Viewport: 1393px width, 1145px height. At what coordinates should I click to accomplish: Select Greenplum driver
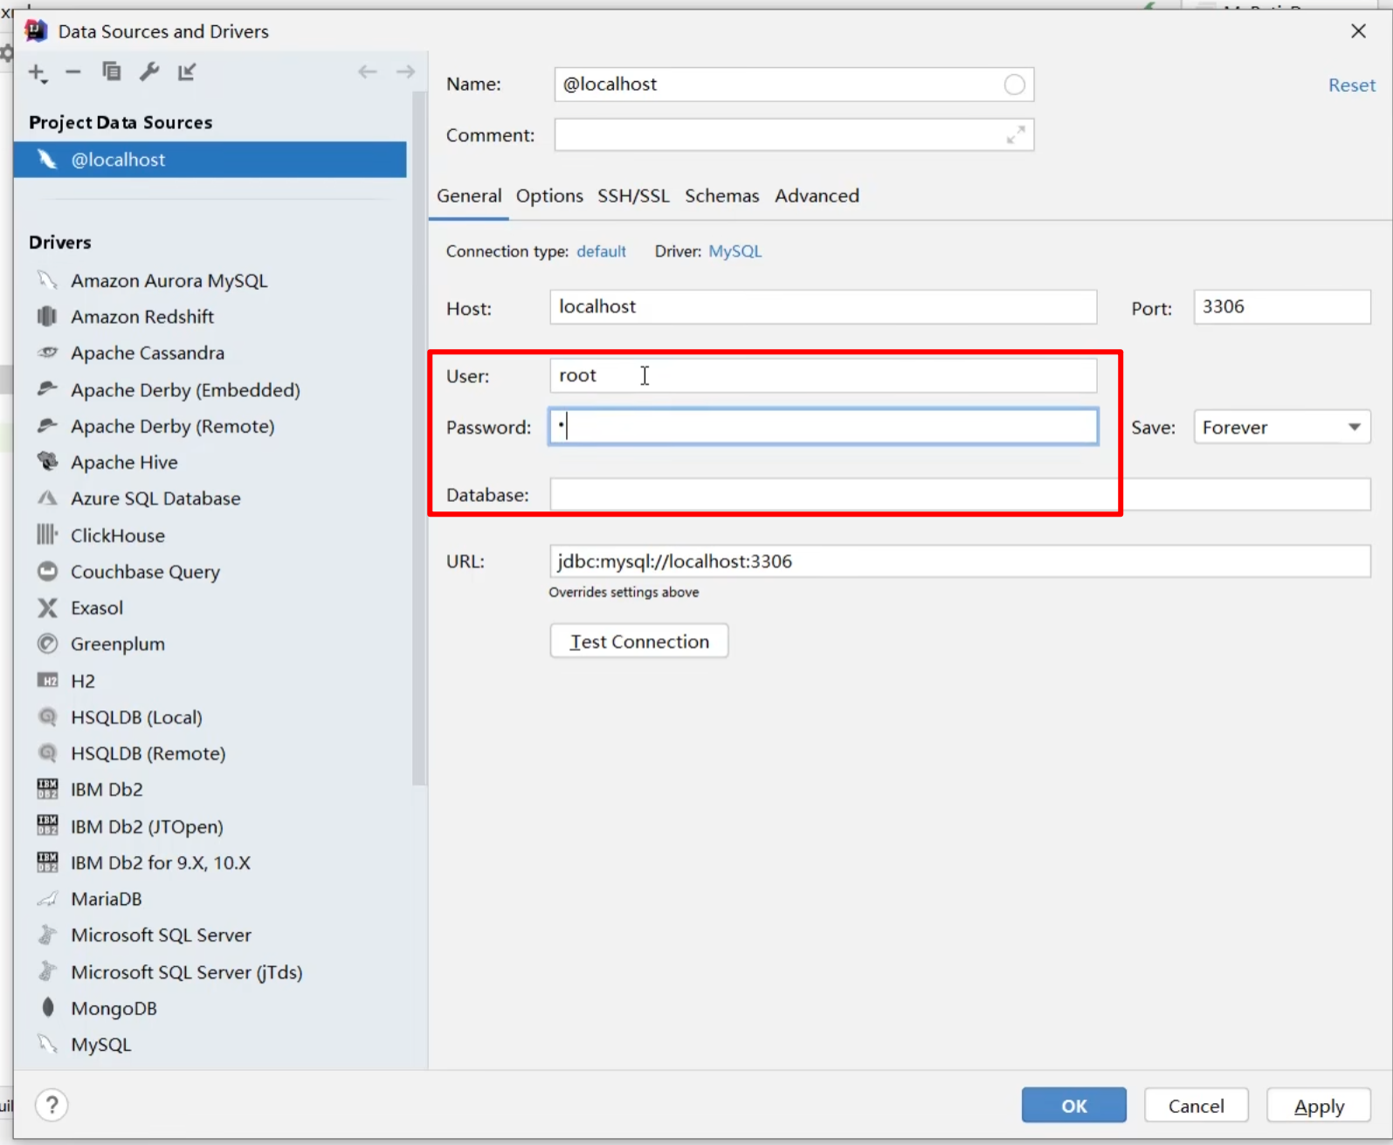tap(118, 644)
